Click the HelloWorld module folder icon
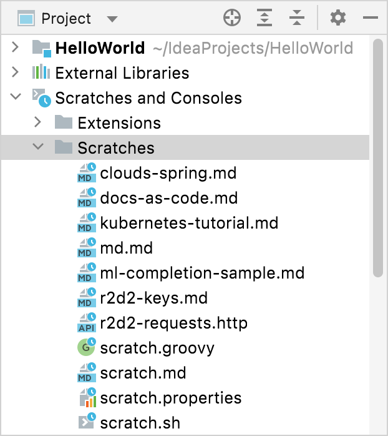Image resolution: width=388 pixels, height=436 pixels. click(x=42, y=48)
